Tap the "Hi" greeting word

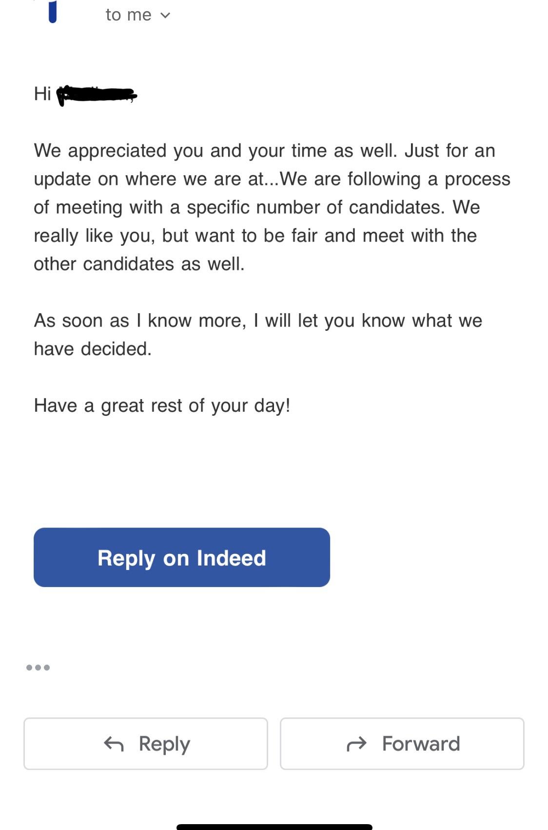42,94
